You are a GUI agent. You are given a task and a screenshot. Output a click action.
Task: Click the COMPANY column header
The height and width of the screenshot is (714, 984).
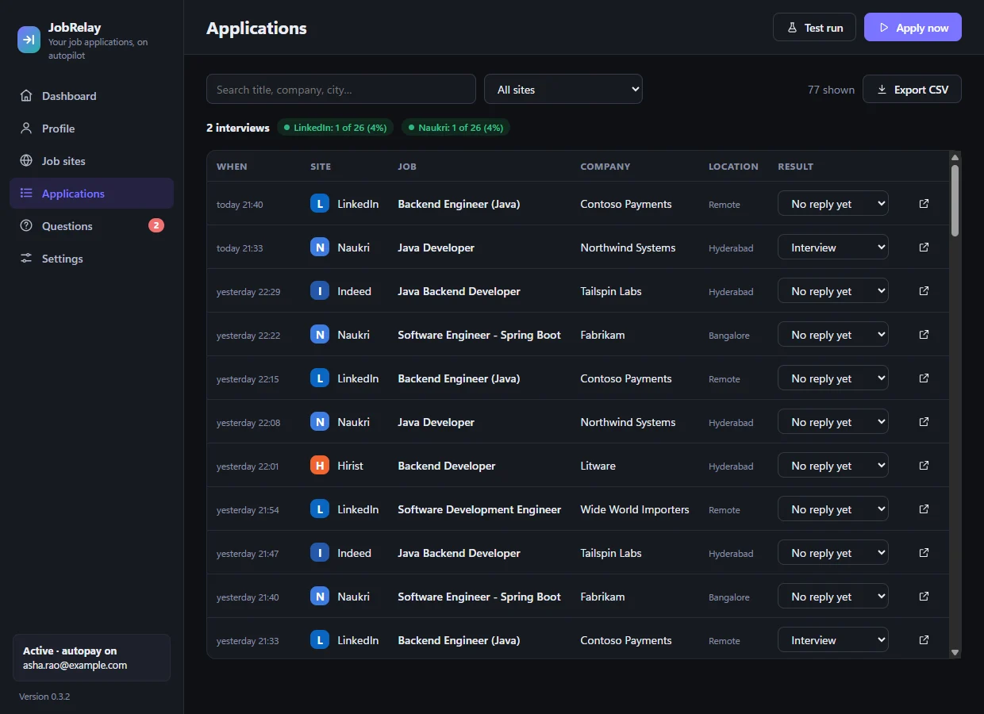click(x=605, y=167)
